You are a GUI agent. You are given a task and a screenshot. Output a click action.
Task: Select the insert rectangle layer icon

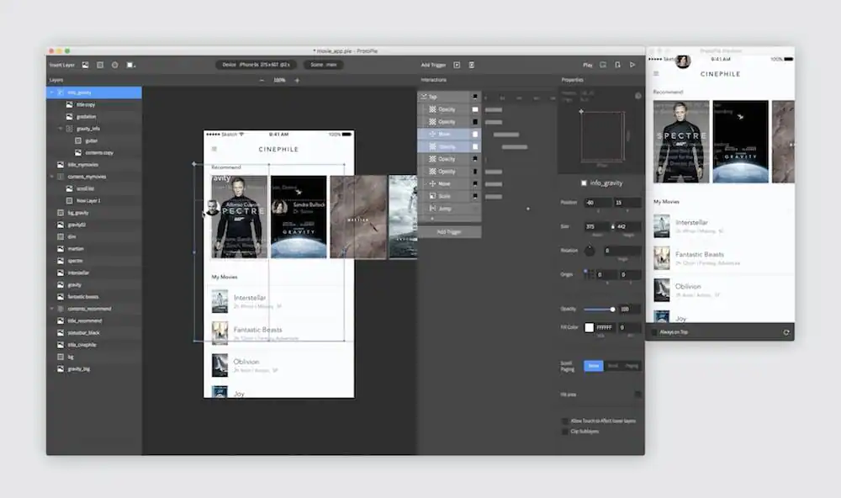point(100,65)
